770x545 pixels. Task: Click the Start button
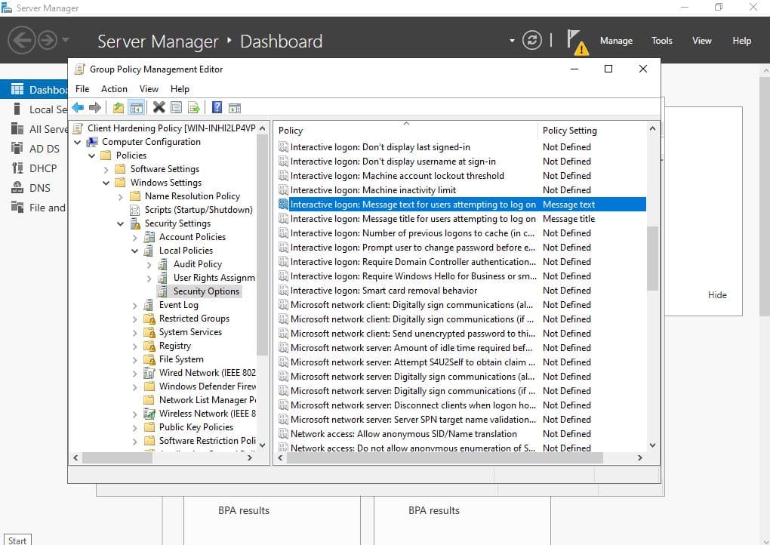coord(17,540)
